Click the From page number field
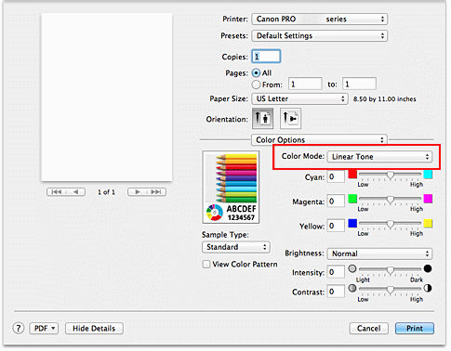 click(x=305, y=84)
